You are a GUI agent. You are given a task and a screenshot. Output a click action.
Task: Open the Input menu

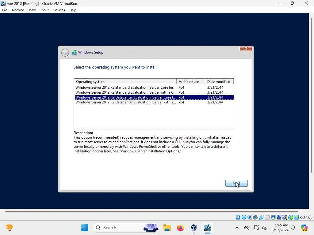(44, 10)
